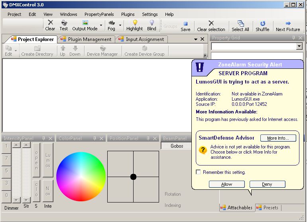Click the Deny button in ZoneAlarm alert
The width and height of the screenshot is (307, 222).
click(267, 184)
